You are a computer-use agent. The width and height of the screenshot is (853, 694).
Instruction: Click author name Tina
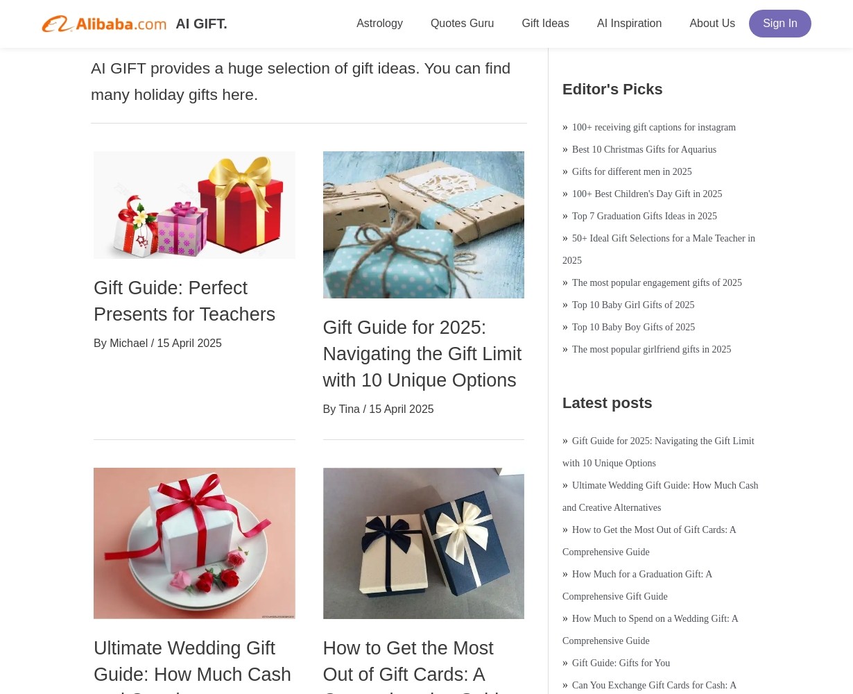(x=349, y=409)
